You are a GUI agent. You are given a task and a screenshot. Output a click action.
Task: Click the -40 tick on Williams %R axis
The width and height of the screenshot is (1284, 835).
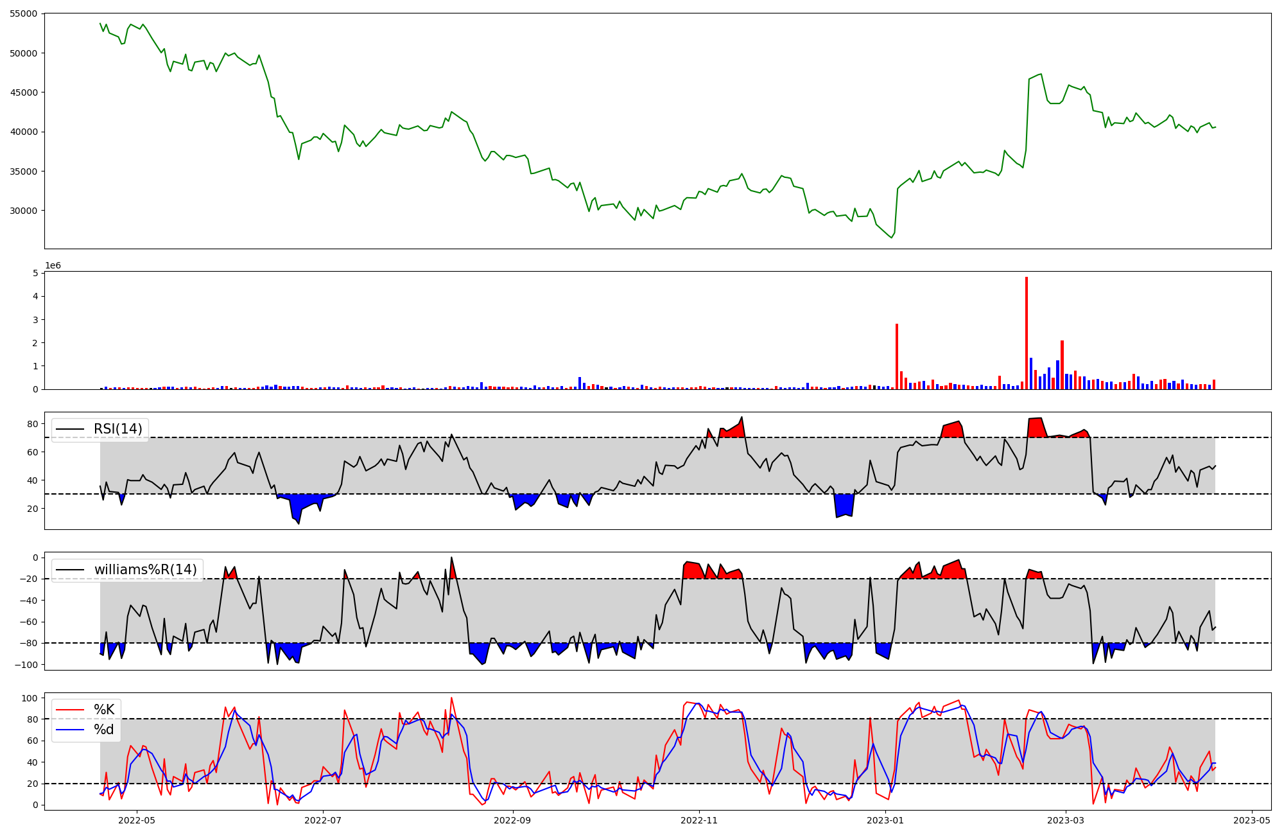click(28, 601)
